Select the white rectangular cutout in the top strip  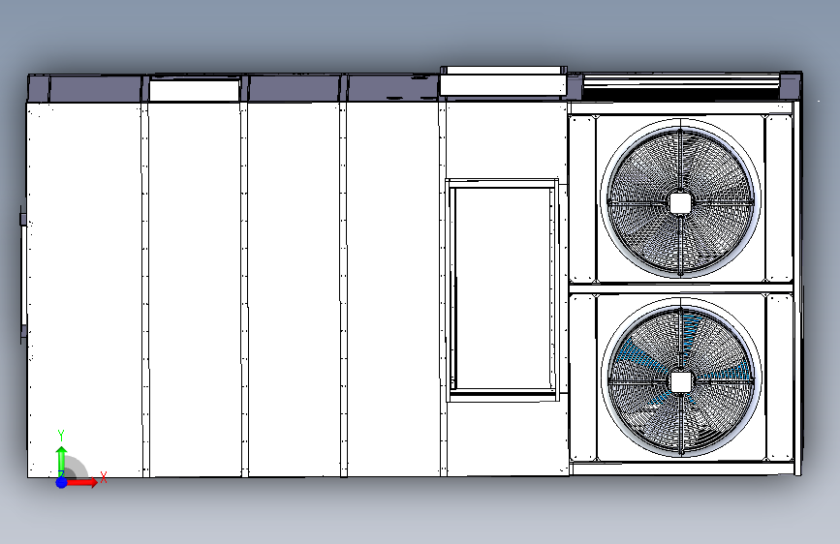click(x=195, y=90)
